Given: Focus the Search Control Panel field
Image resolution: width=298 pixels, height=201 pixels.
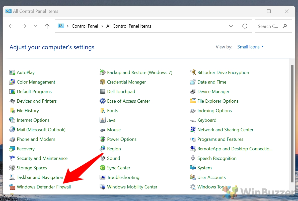Looking at the screenshot, I should [x=273, y=26].
